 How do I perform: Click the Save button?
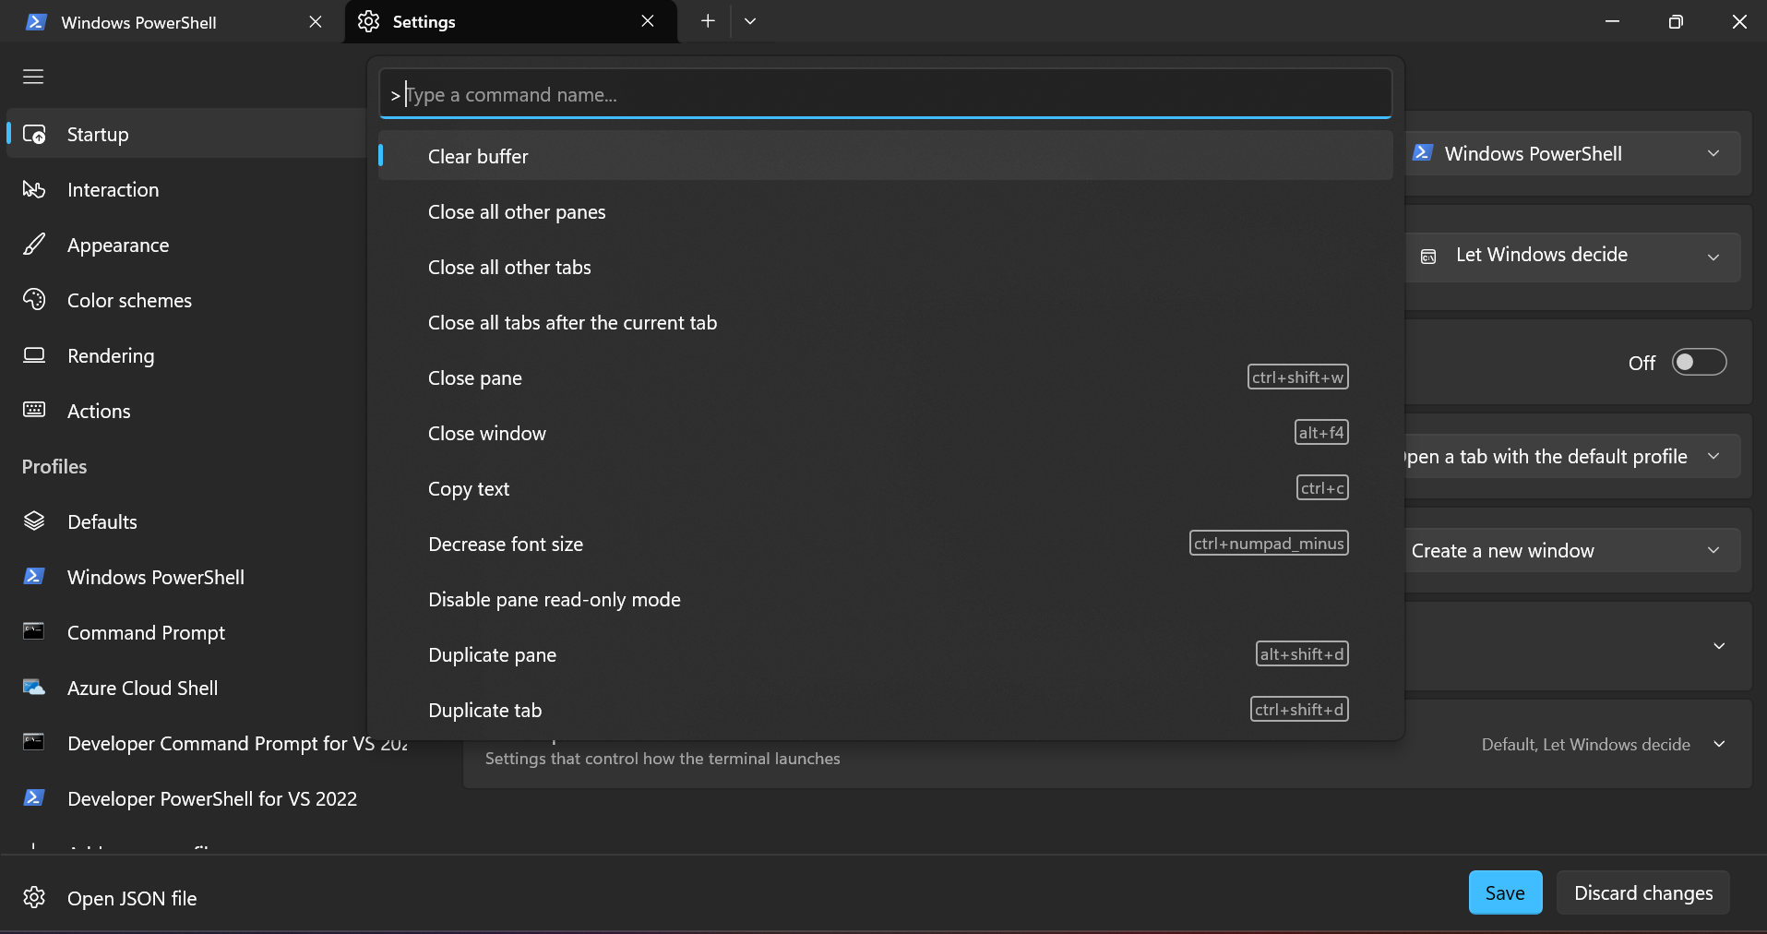[1505, 892]
